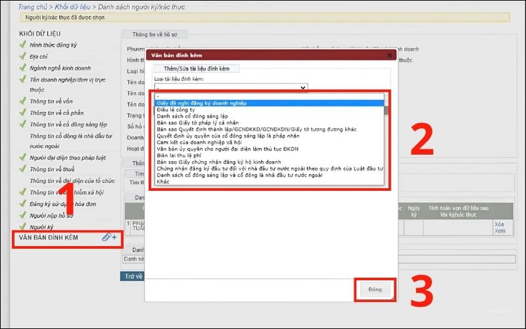Select Danh sách cổ đông sáng lập option

click(190, 116)
